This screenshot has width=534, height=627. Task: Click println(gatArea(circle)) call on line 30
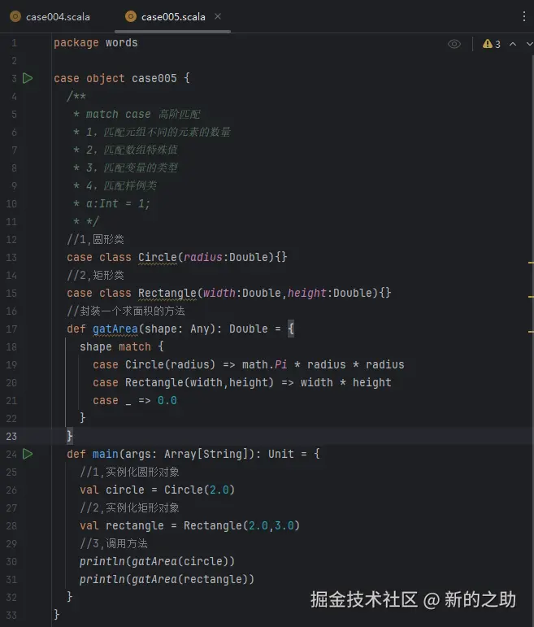coord(157,561)
